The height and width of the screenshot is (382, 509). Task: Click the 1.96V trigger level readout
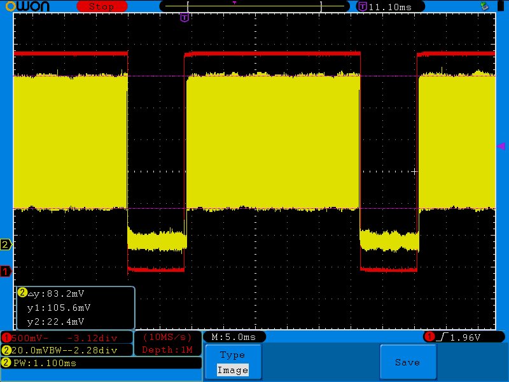(465, 337)
